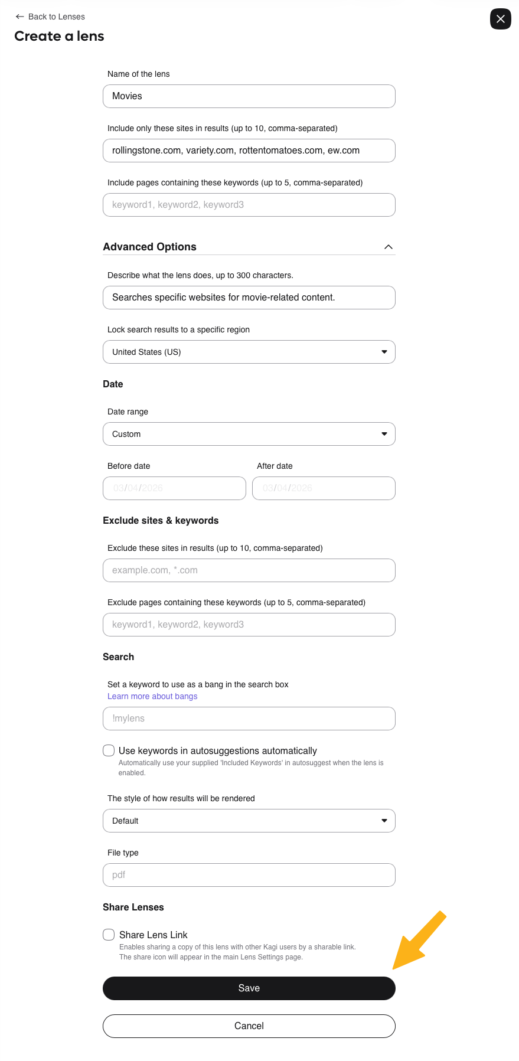Open the Learn more about bangs link
This screenshot has height=1061, width=519.
[152, 697]
